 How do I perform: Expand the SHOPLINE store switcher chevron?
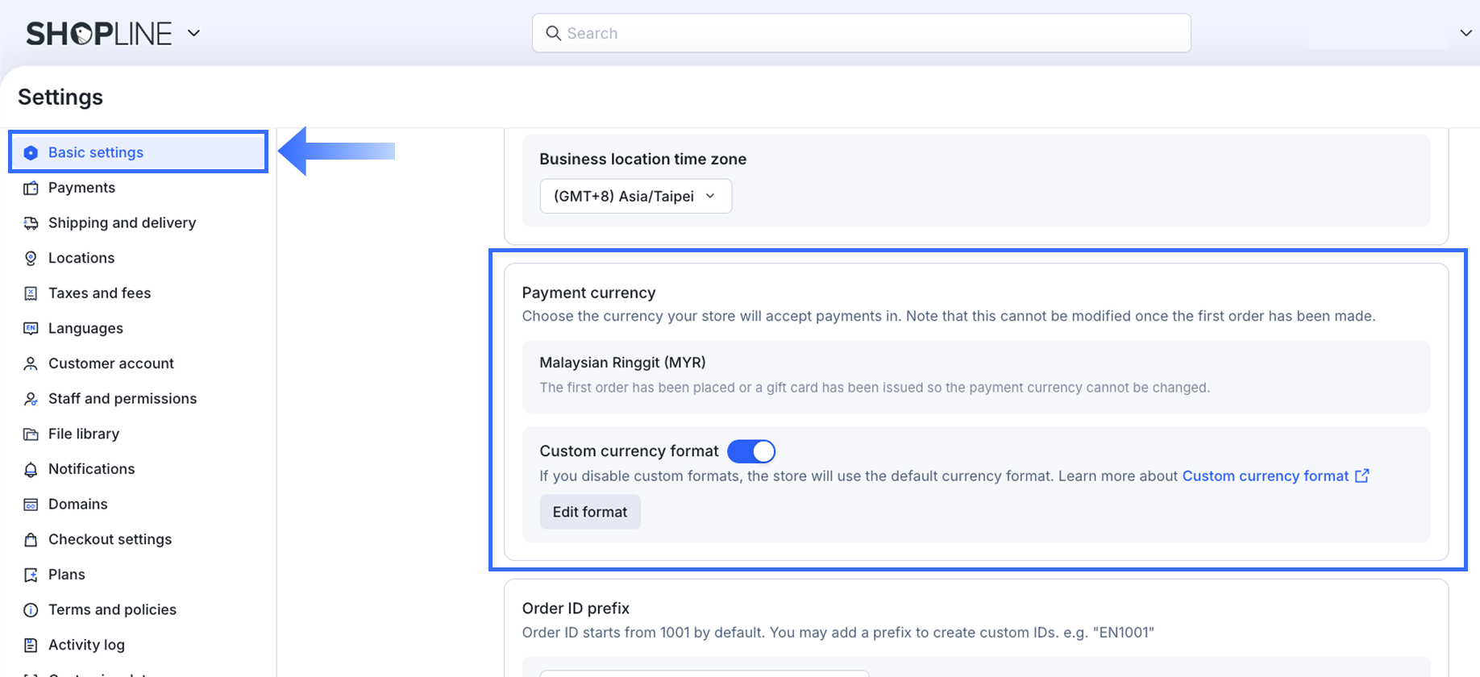click(x=193, y=33)
